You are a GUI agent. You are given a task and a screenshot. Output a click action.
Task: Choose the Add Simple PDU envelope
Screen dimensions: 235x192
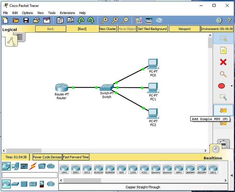(x=223, y=111)
